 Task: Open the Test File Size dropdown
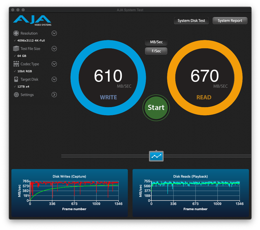pyautogui.click(x=54, y=49)
